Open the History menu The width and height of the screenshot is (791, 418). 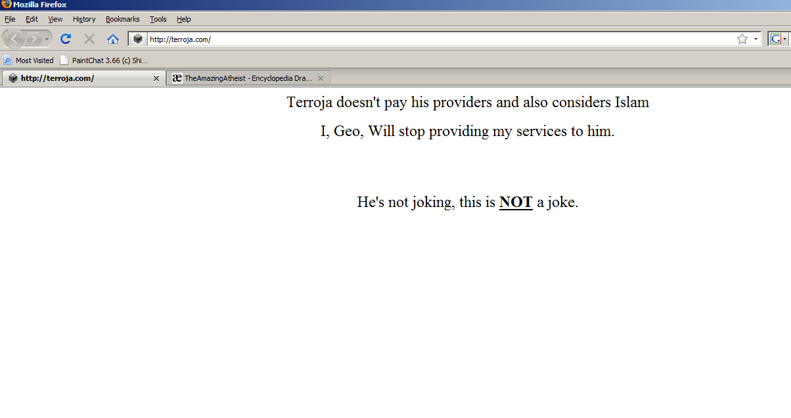coord(84,19)
